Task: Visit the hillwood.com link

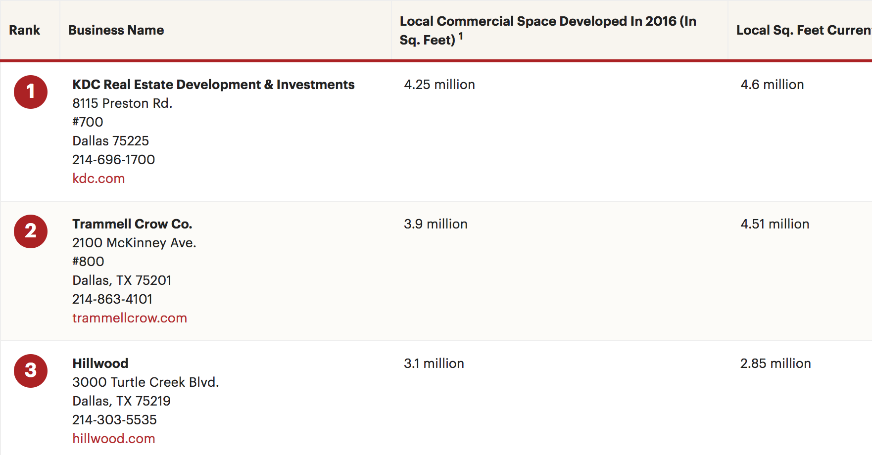Action: (114, 439)
